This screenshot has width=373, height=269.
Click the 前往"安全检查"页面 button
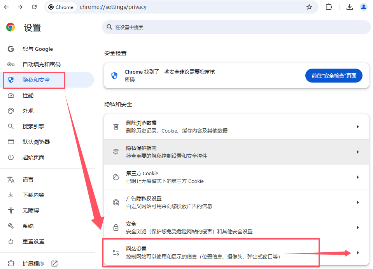pyautogui.click(x=334, y=76)
